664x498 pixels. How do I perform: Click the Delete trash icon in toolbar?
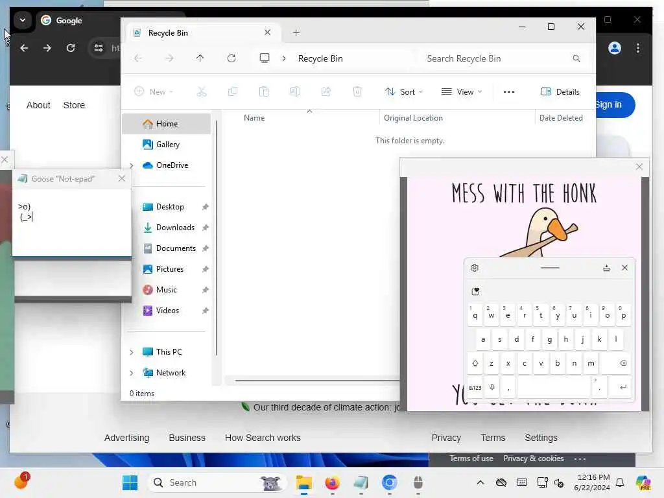(x=357, y=91)
